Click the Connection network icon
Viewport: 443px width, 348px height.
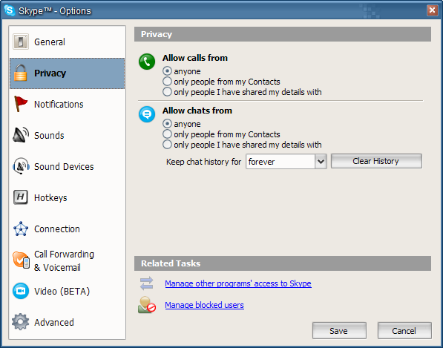tap(21, 229)
